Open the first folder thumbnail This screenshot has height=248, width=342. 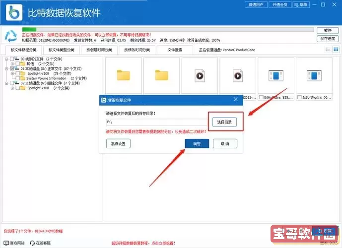(124, 75)
